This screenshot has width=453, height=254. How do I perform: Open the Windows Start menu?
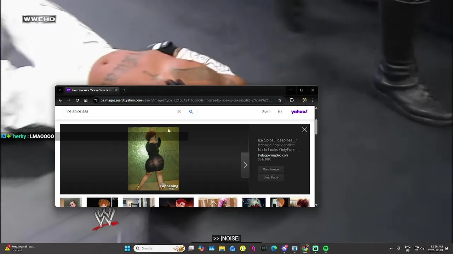click(127, 248)
